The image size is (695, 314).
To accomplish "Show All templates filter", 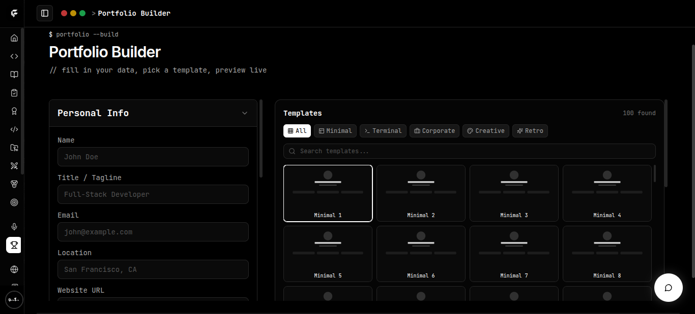I will click(x=297, y=131).
